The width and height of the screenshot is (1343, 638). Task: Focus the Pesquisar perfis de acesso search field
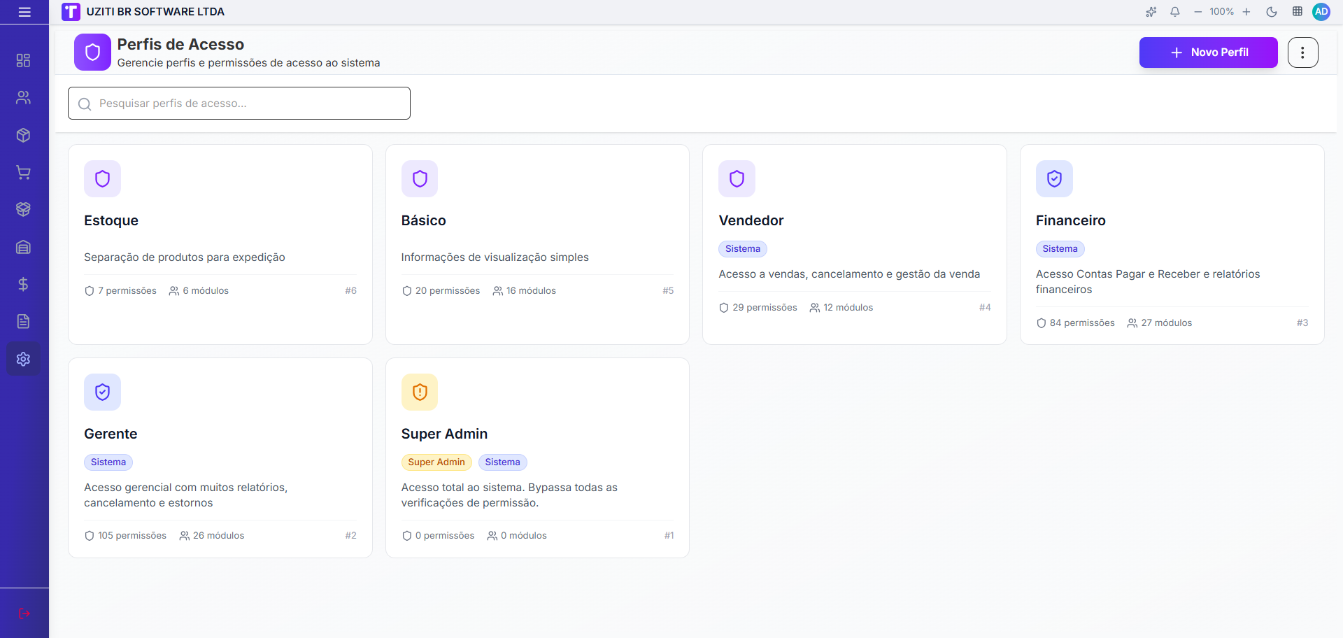[x=239, y=104]
